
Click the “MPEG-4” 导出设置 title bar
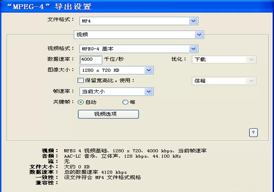(x=137, y=6)
